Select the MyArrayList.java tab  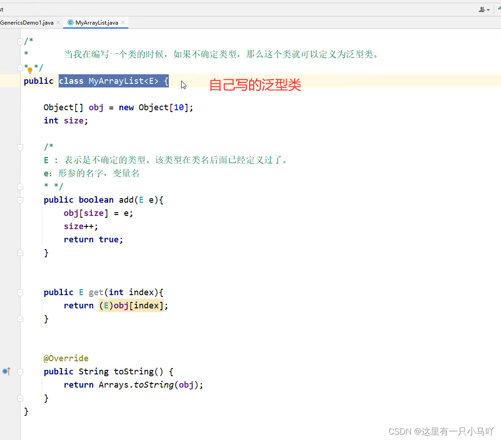point(96,22)
